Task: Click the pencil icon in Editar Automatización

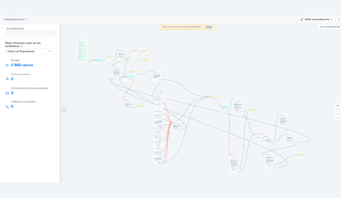Action: coord(302,19)
